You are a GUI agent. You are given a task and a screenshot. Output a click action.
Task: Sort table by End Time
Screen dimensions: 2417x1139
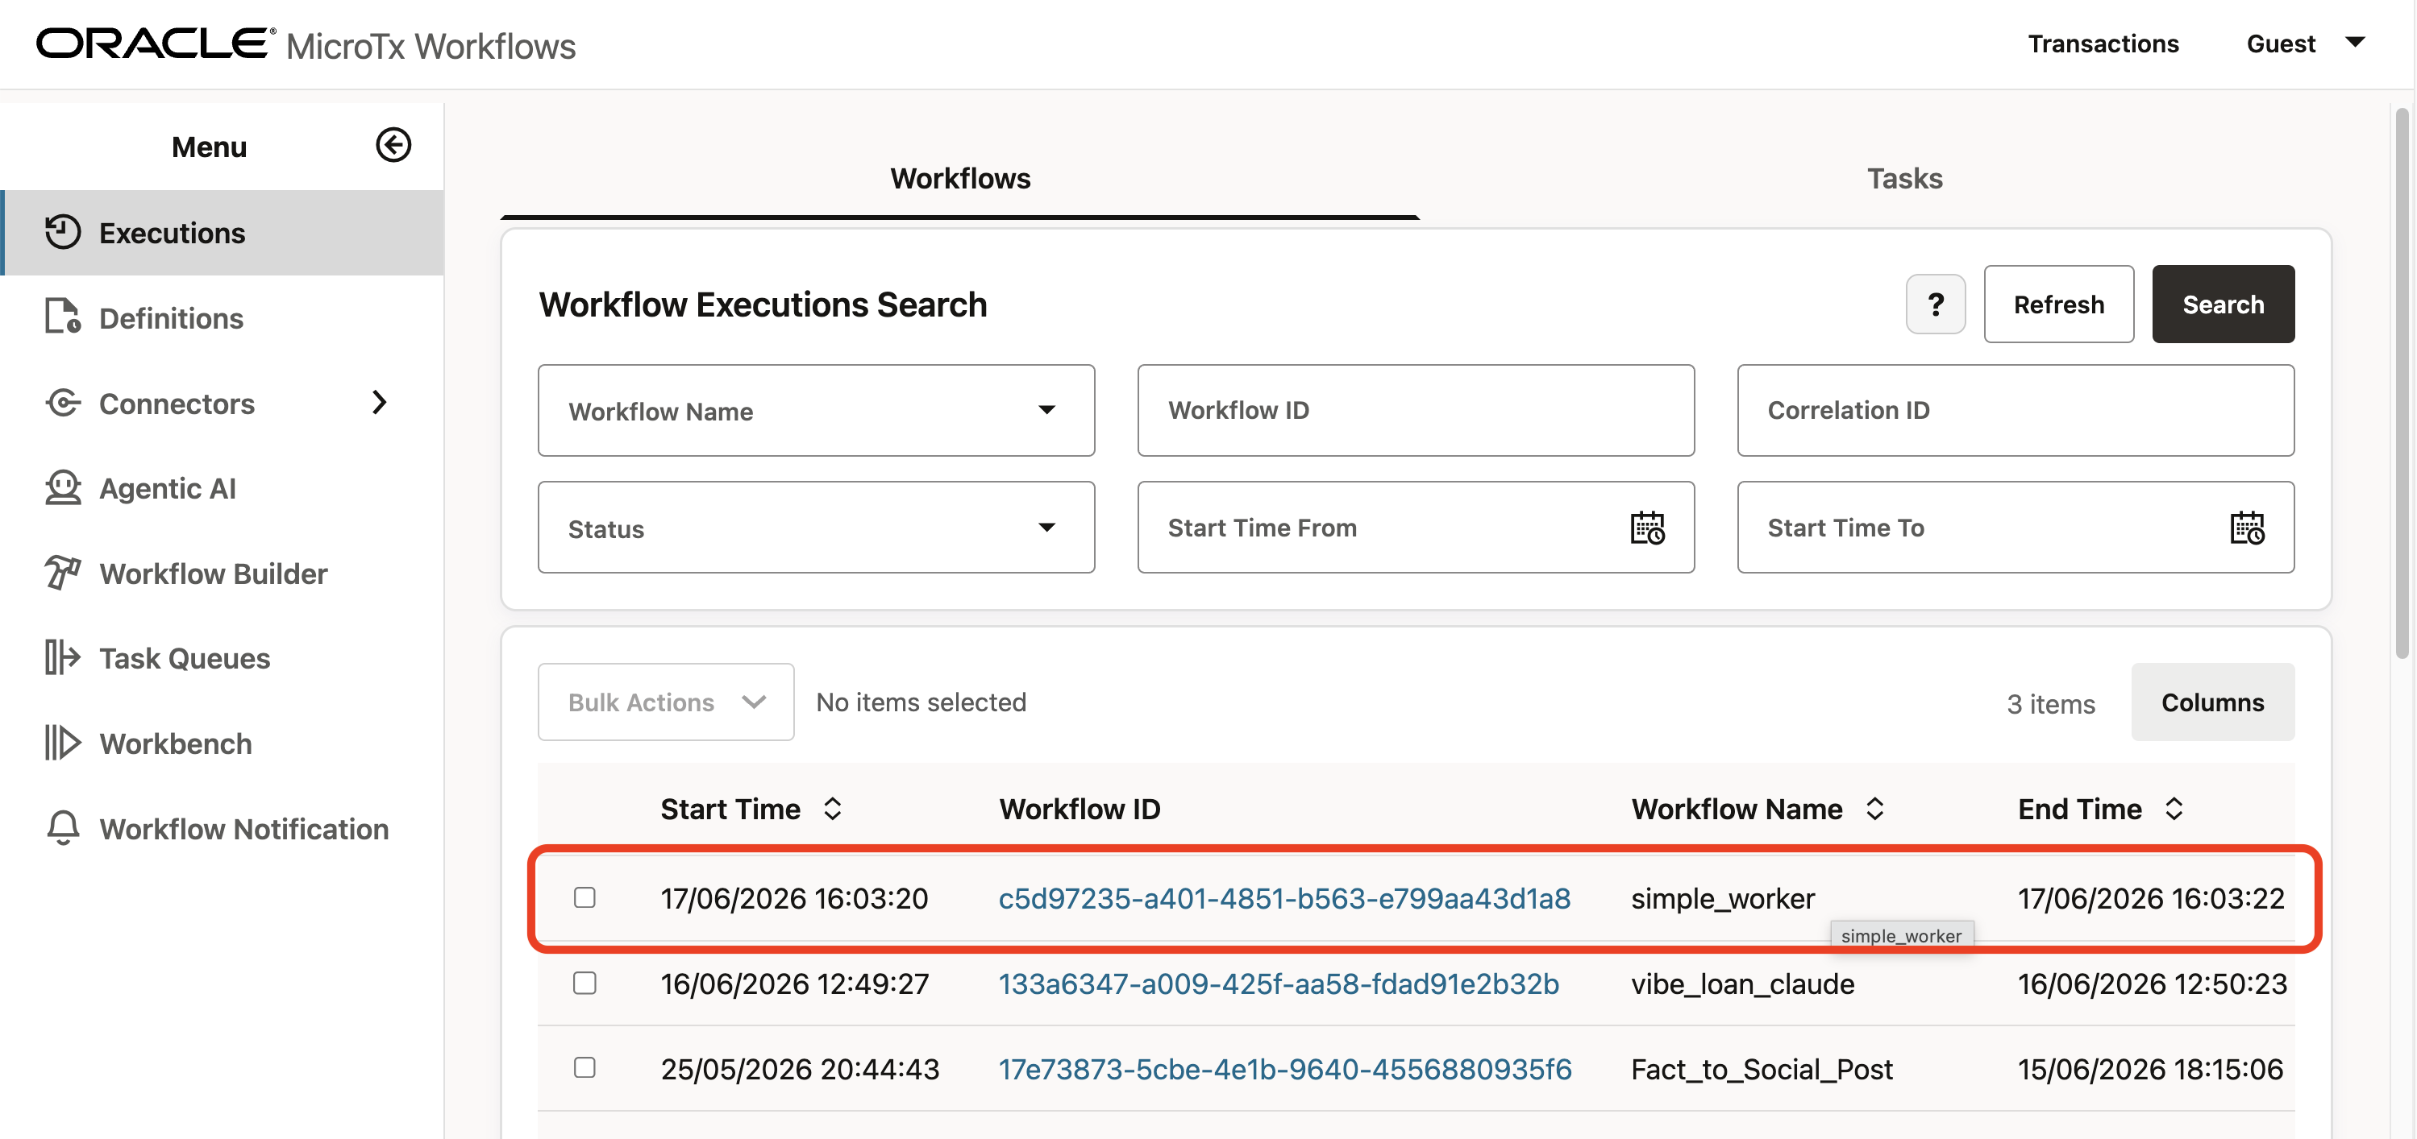(2174, 809)
